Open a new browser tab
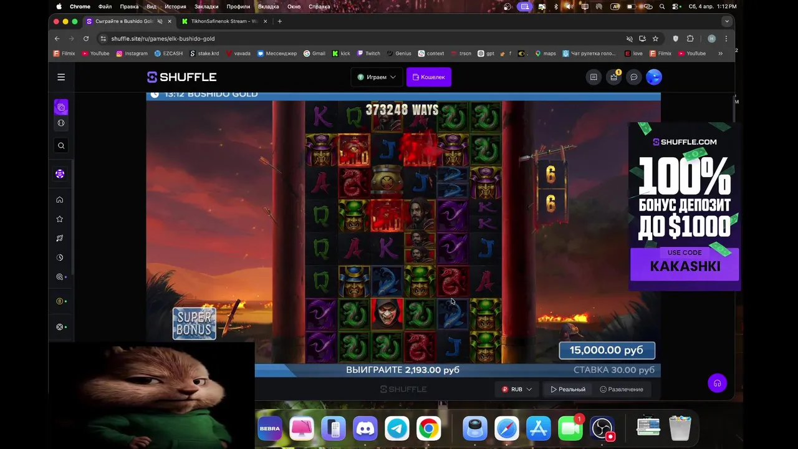This screenshot has height=449, width=798. pos(279,21)
